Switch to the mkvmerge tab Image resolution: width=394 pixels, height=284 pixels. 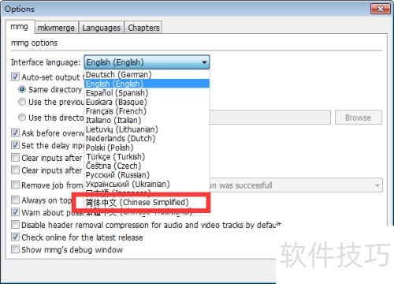(56, 28)
